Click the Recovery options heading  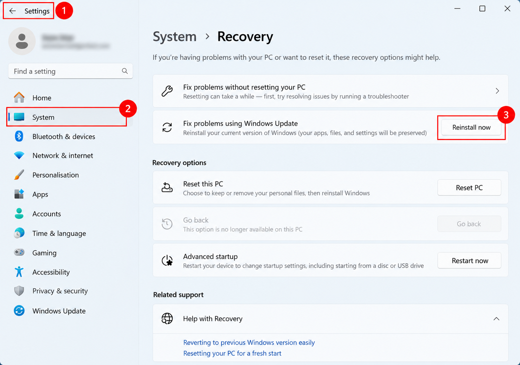(179, 163)
